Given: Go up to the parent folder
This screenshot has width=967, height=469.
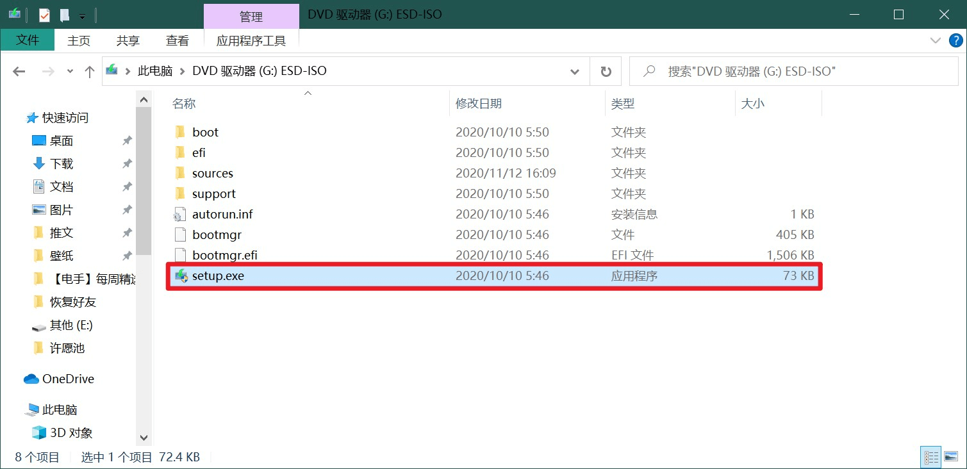Looking at the screenshot, I should (x=89, y=71).
